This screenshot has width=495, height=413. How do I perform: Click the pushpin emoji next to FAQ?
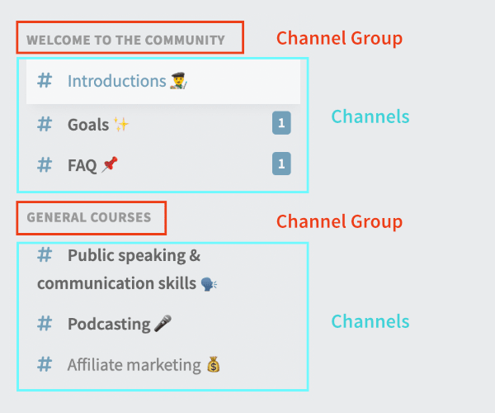(x=110, y=164)
